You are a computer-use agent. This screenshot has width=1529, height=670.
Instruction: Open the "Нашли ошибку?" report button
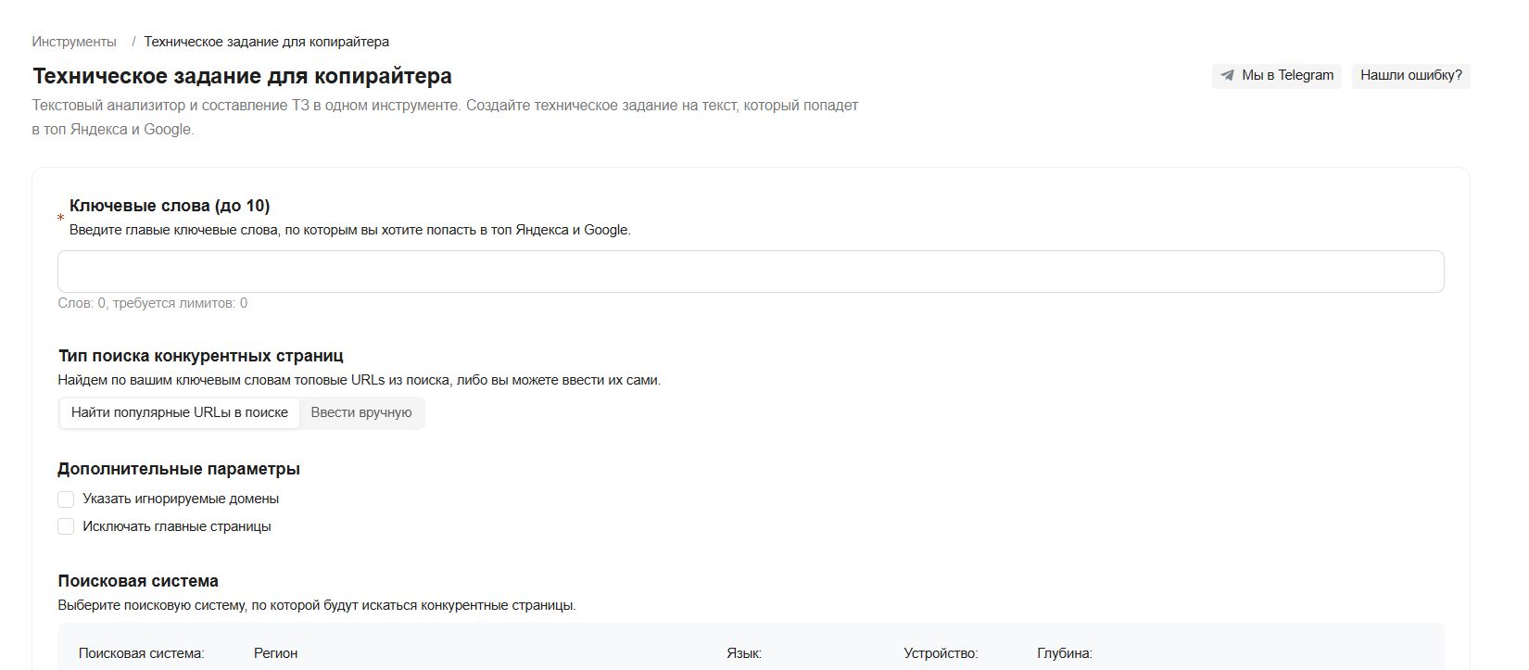1410,76
